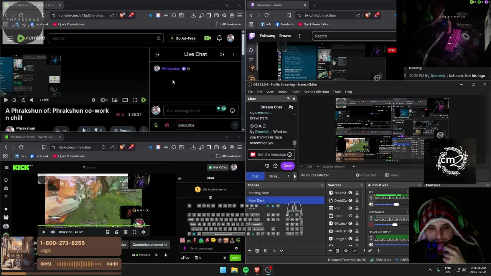Open at4 channel options menu dots
The image size is (491, 276).
(x=371, y=197)
